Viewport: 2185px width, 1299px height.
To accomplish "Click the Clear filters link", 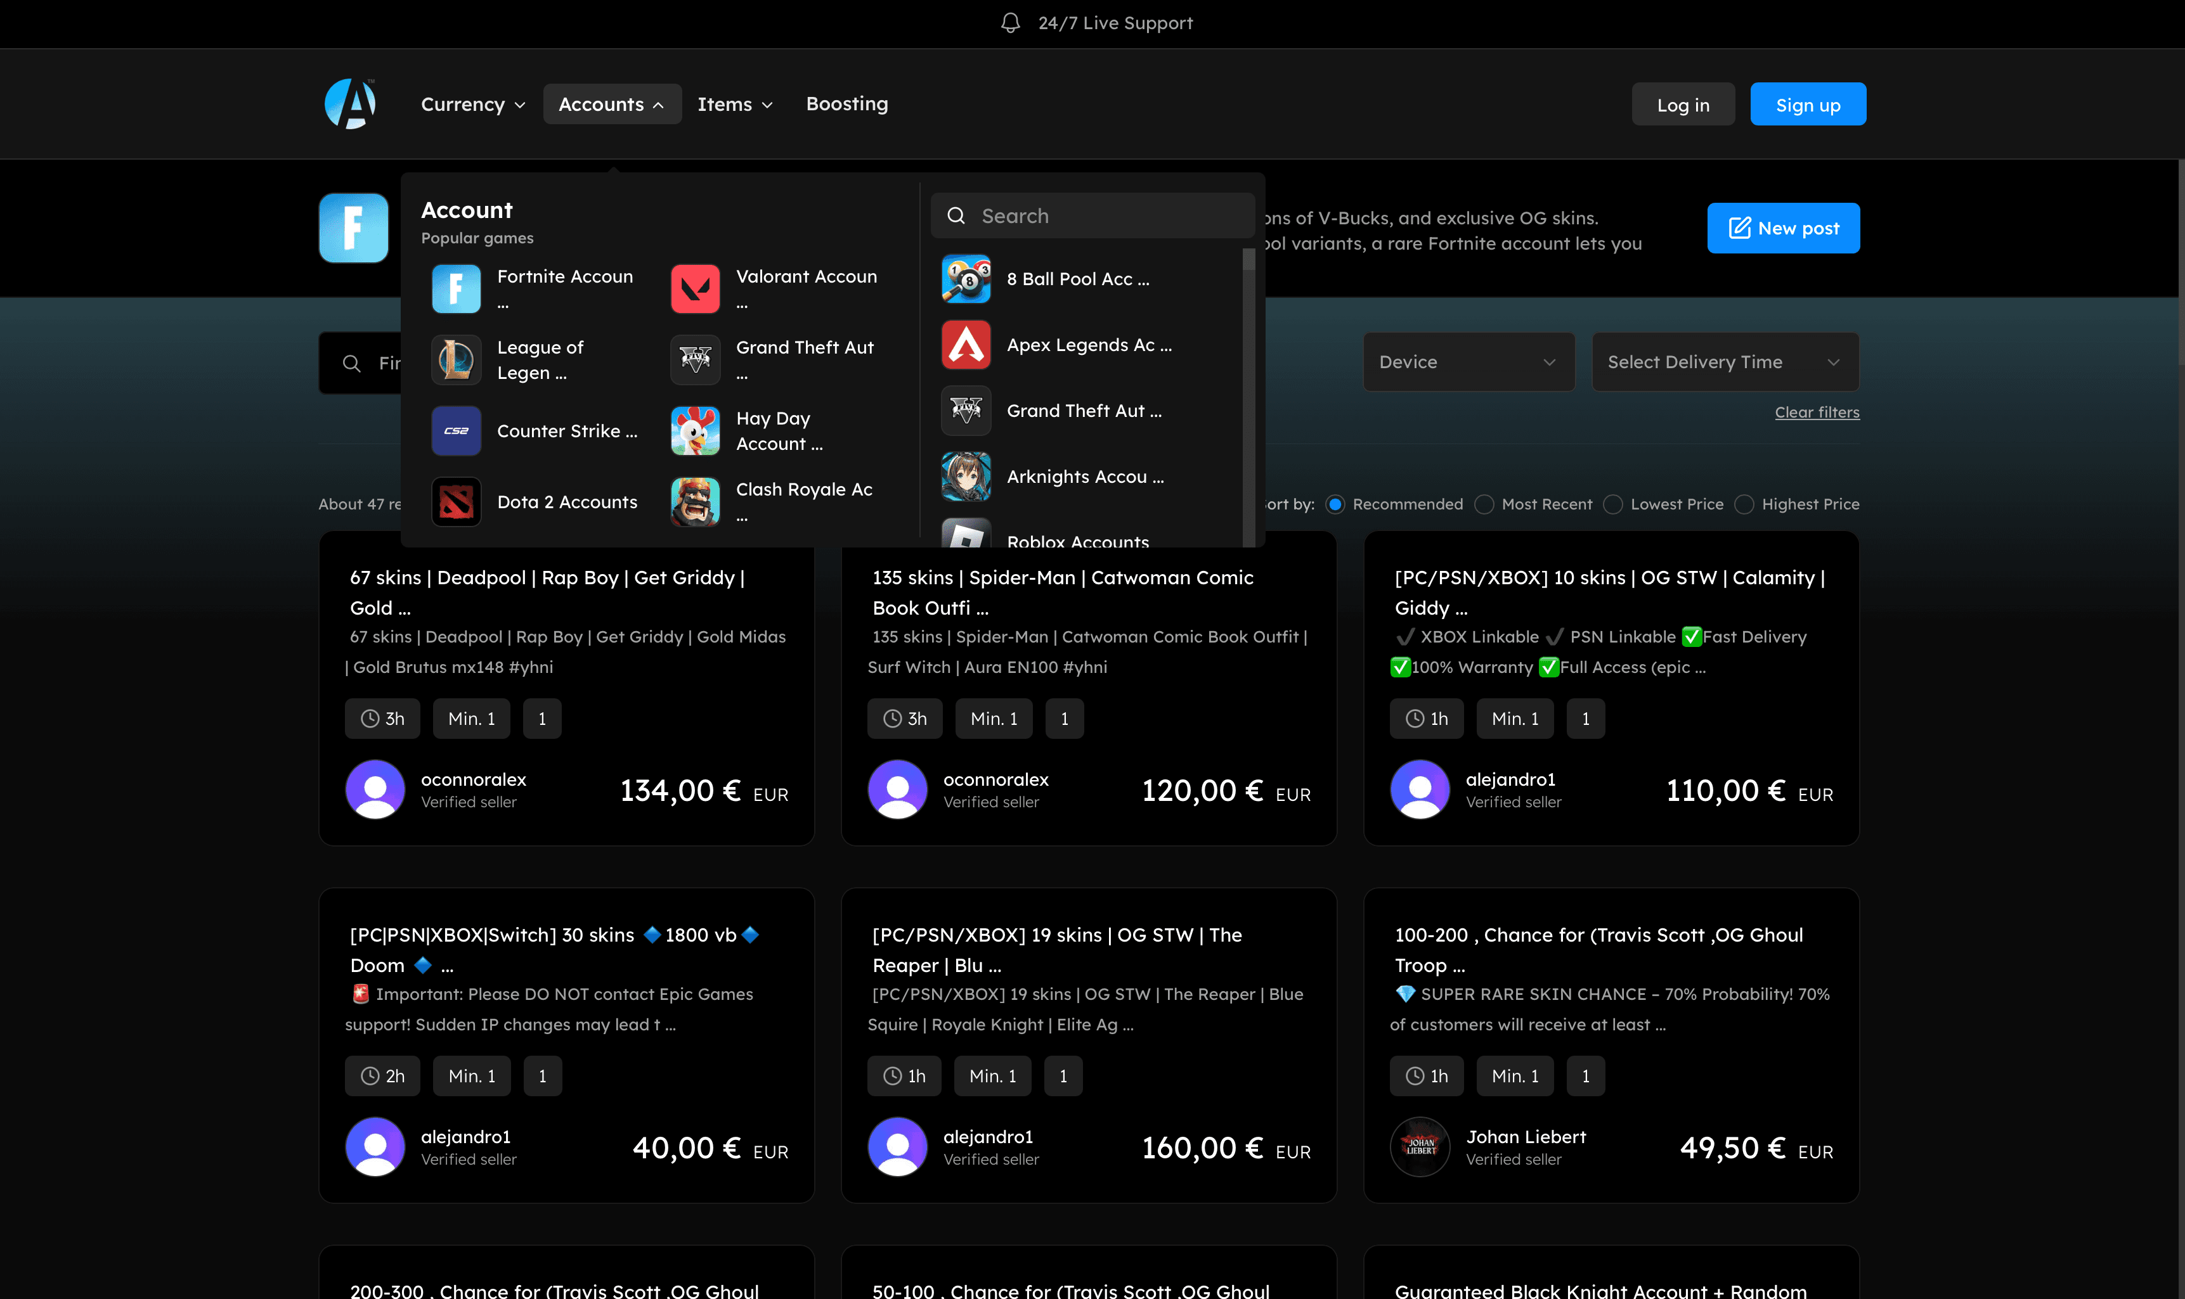I will (1817, 413).
